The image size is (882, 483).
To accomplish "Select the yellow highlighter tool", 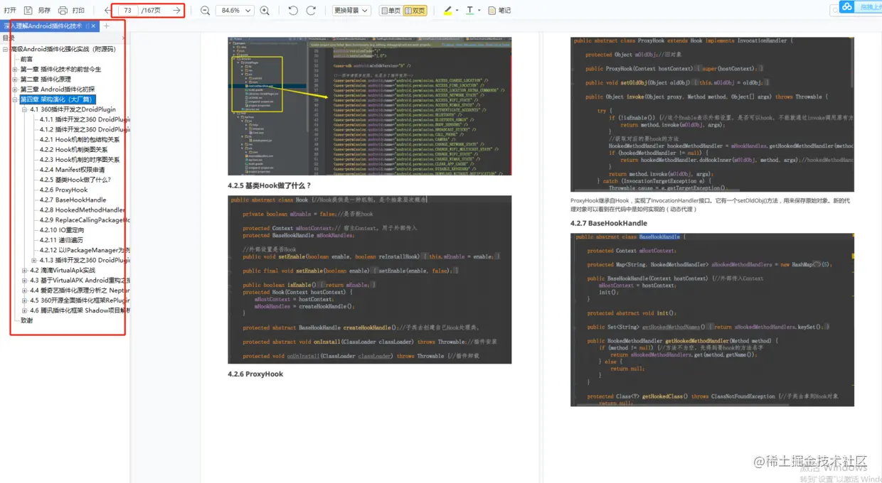I will 447,11.
